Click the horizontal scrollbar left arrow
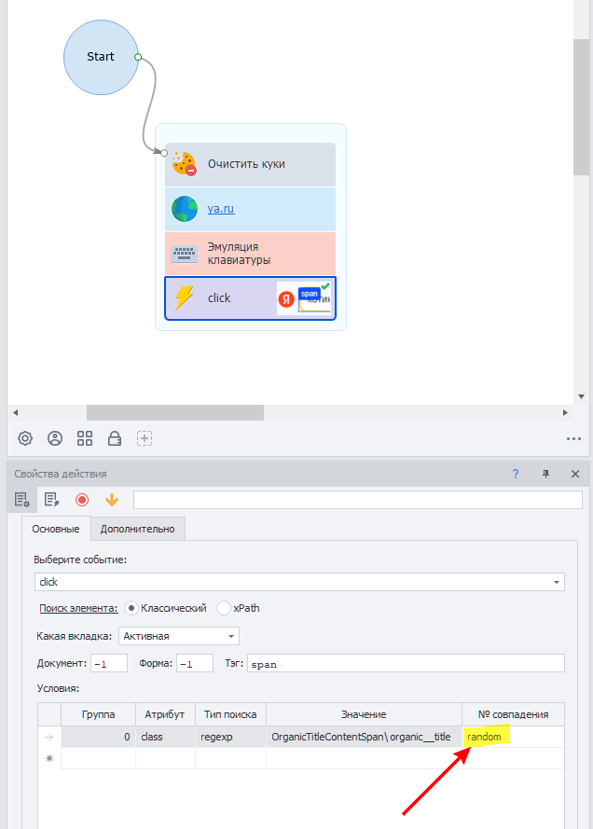 pyautogui.click(x=15, y=412)
